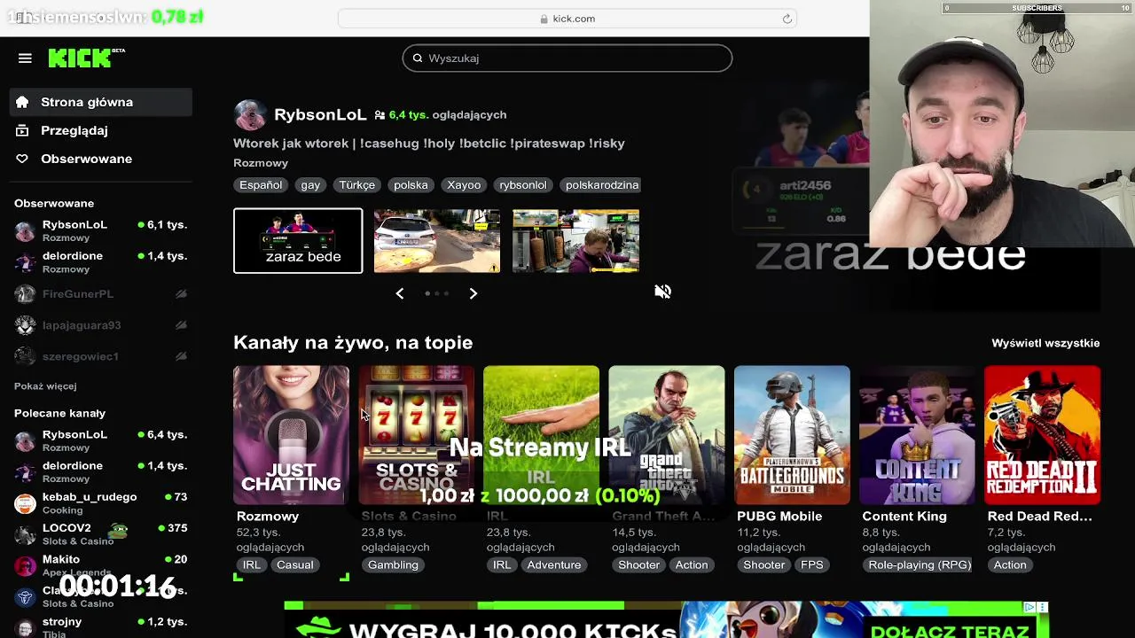Open the IRL grass category card
Viewport: 1135px width, 638px height.
pos(541,435)
